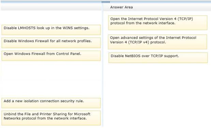Click Open advanced settings of TCP/IP v4 step
This screenshot has width=211, height=128.
click(x=157, y=42)
